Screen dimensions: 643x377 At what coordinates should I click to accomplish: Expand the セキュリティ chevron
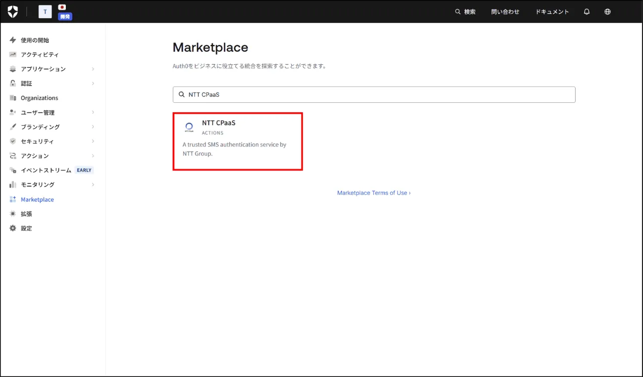tap(93, 142)
